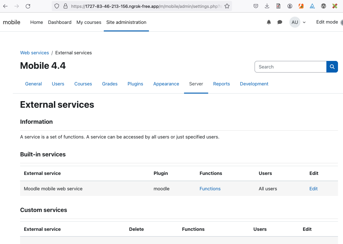This screenshot has height=244, width=343.
Task: Switch to the Reports tab
Action: point(221,84)
